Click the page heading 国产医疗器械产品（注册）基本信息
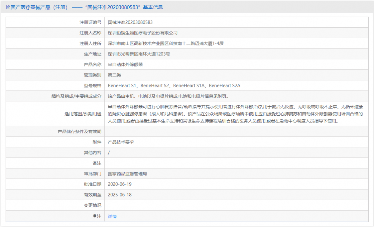The image size is (374, 227). tap(84, 7)
